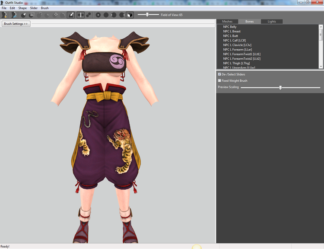The image size is (324, 249).
Task: Select NPC L Thigh [LThg] bone
Action: 236,63
